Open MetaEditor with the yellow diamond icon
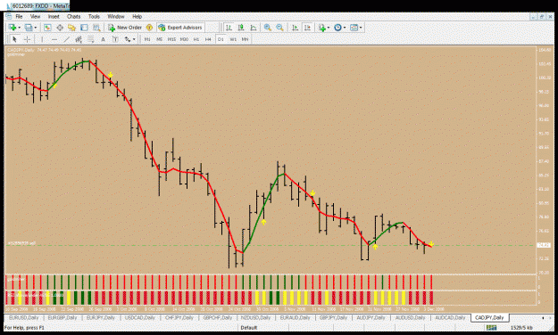The image size is (558, 335). click(x=149, y=28)
